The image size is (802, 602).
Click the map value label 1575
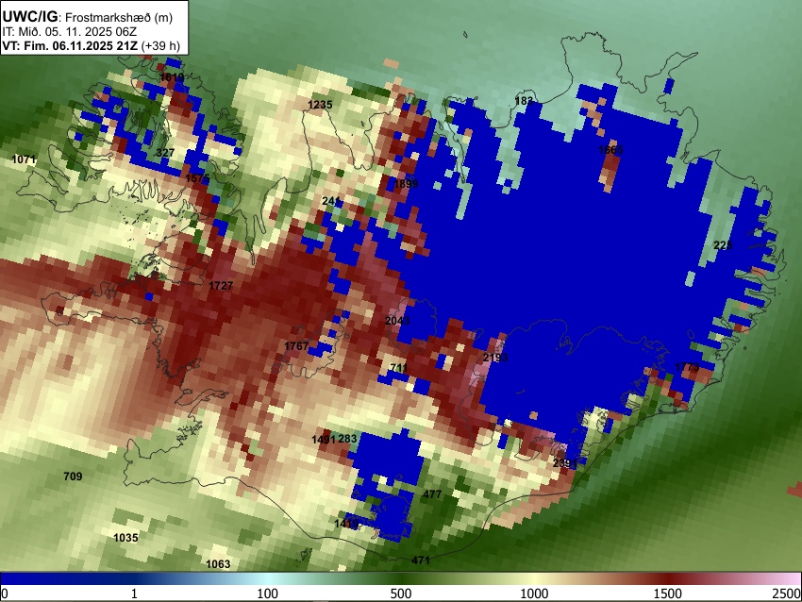197,178
